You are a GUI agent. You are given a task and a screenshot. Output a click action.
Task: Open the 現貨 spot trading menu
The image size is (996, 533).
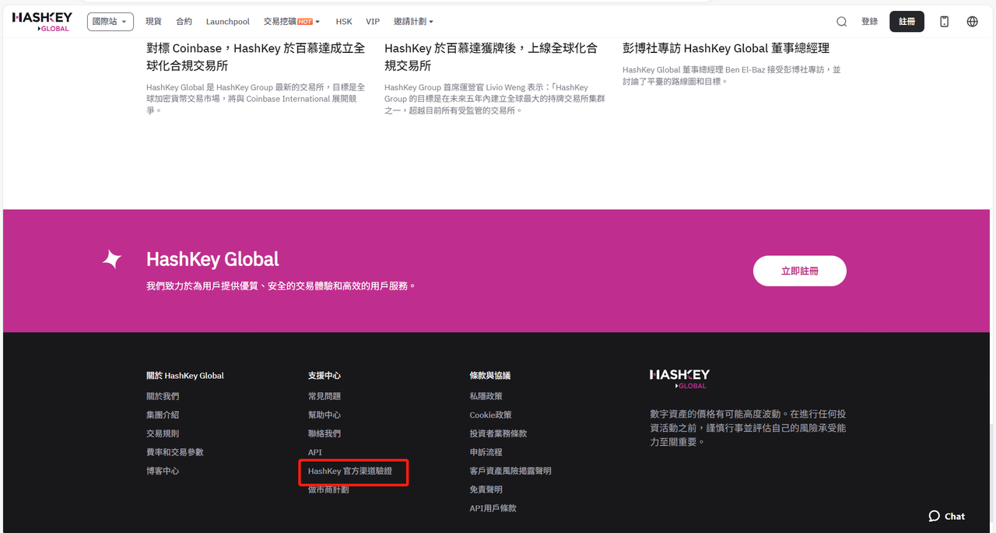(x=153, y=22)
